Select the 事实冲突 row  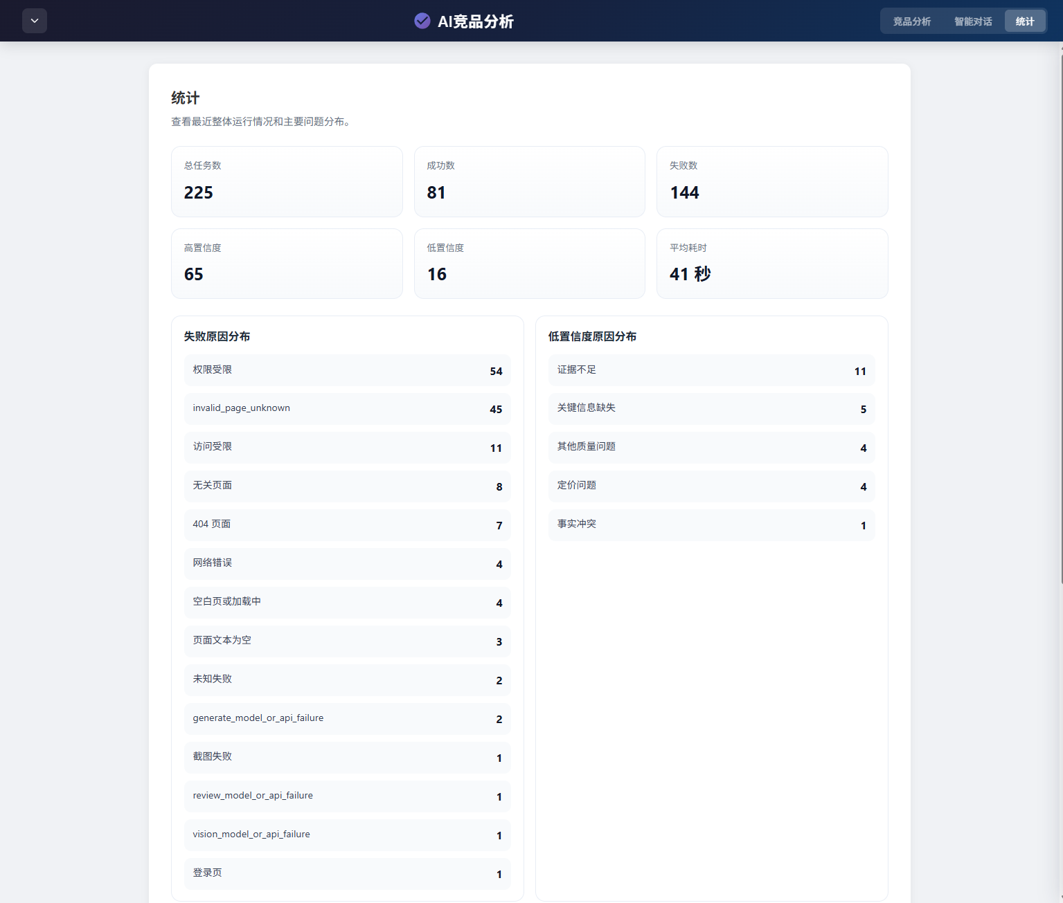point(711,525)
